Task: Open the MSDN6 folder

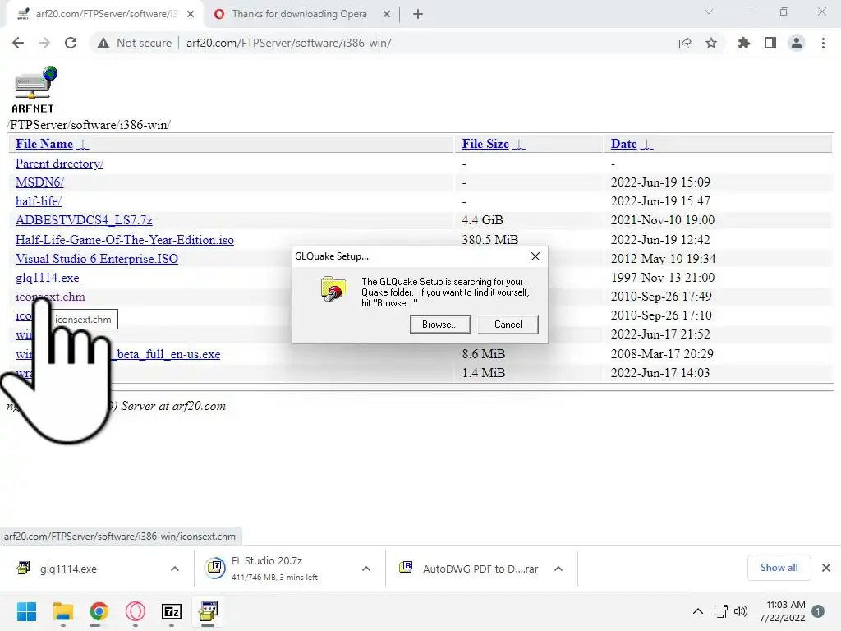Action: [39, 182]
